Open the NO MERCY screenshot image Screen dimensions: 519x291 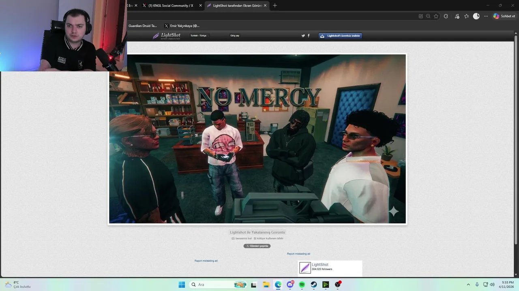[x=257, y=139]
